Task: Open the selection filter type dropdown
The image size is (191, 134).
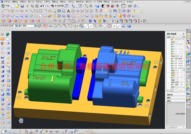Action: [16, 26]
